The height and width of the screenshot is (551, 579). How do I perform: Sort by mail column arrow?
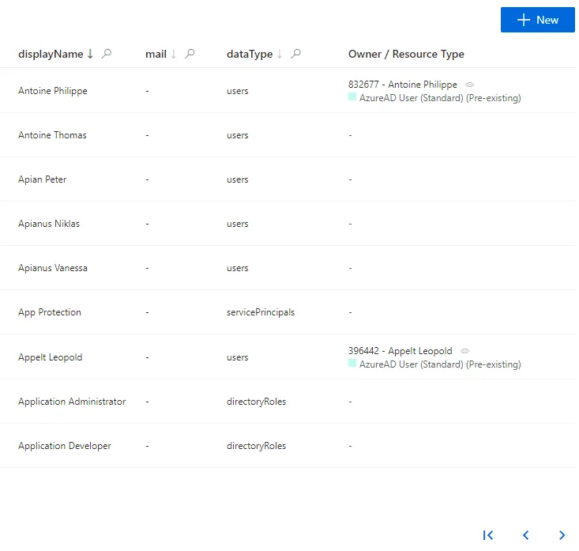(173, 54)
